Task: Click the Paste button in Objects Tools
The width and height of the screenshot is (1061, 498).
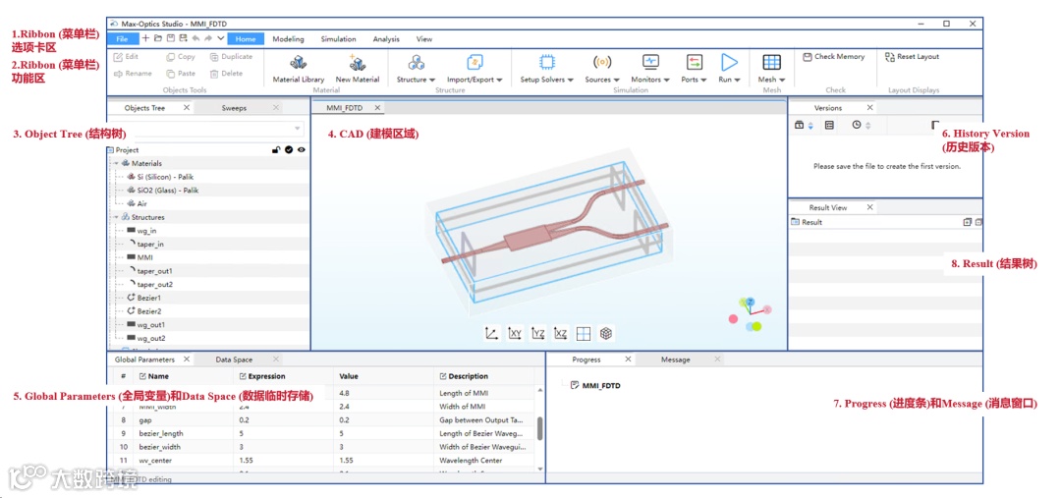Action: (x=181, y=73)
